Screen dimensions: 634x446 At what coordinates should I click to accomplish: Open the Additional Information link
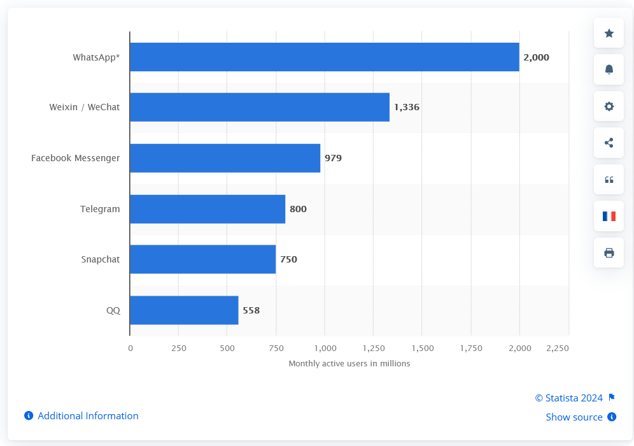pos(88,415)
